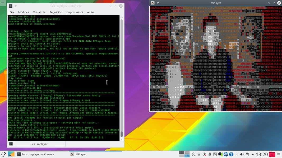Open the desktop toolbox hamburger at top-left corner
Viewport: 282px width, 158px height.
click(x=3, y=3)
